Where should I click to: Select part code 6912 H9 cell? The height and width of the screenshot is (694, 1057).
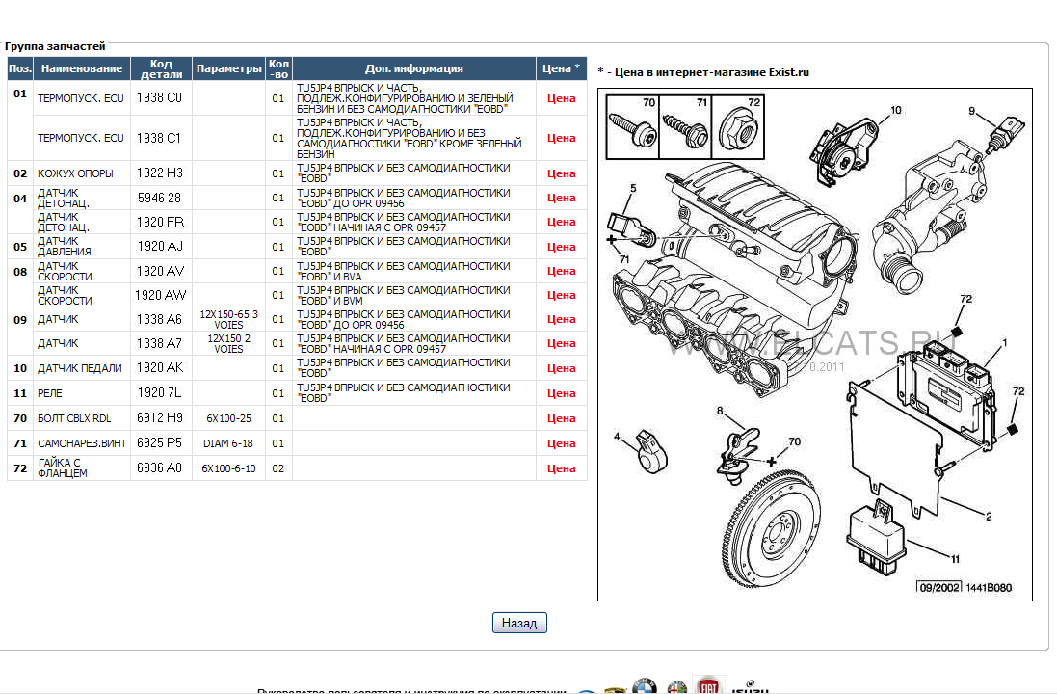click(161, 418)
